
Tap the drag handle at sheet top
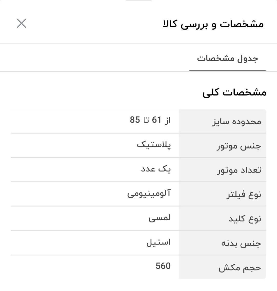(x=138, y=0)
